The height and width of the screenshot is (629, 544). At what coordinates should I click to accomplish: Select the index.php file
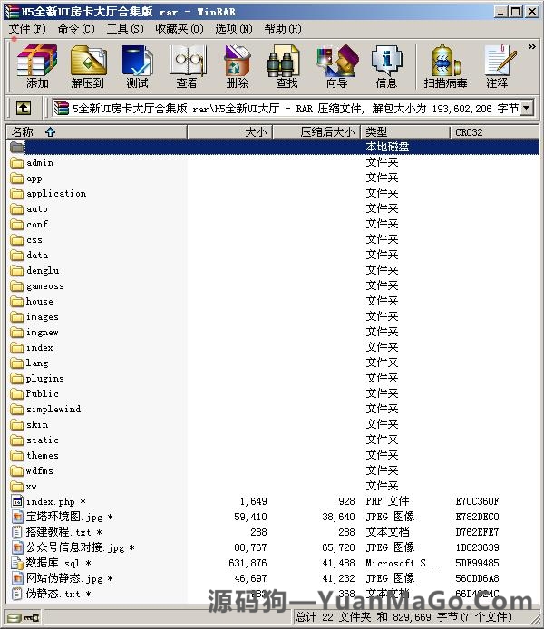pyautogui.click(x=49, y=501)
